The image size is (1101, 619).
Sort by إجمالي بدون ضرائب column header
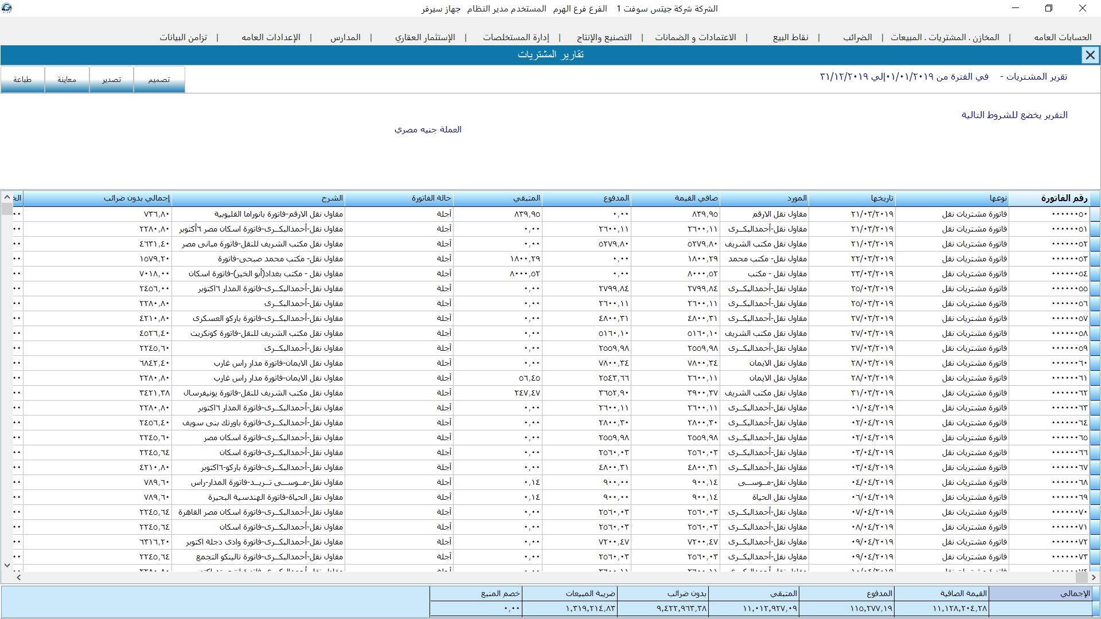tap(97, 198)
